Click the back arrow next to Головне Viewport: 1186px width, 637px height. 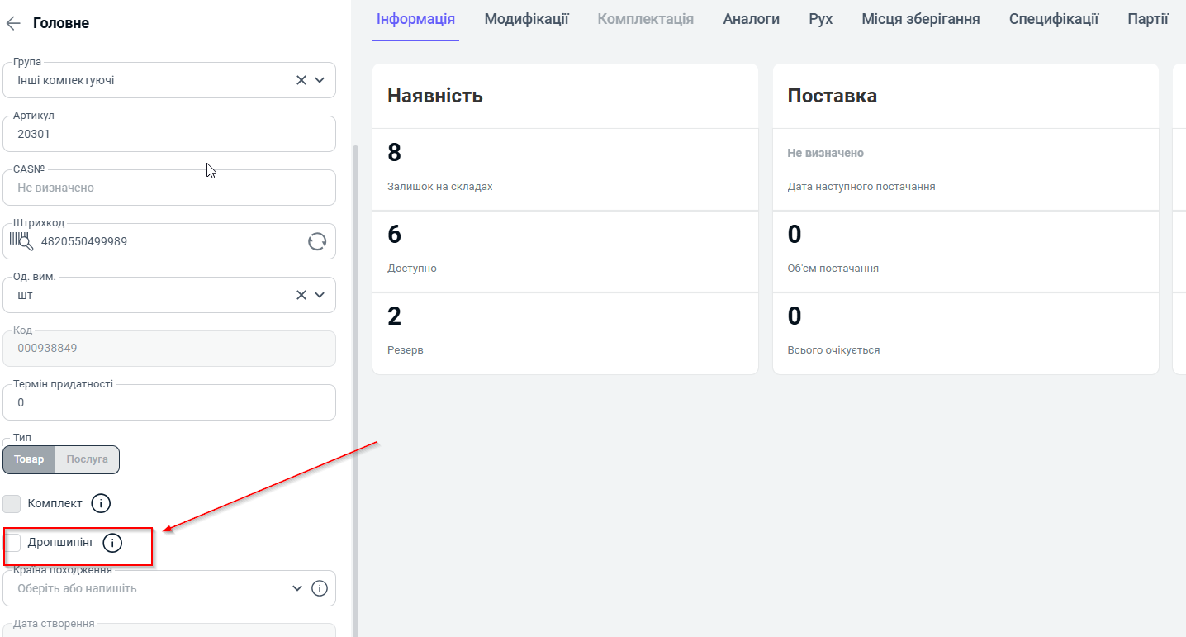click(x=13, y=23)
